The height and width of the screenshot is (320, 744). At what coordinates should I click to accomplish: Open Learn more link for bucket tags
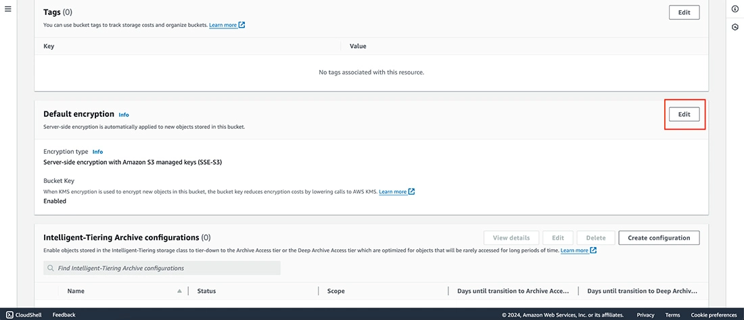(223, 25)
